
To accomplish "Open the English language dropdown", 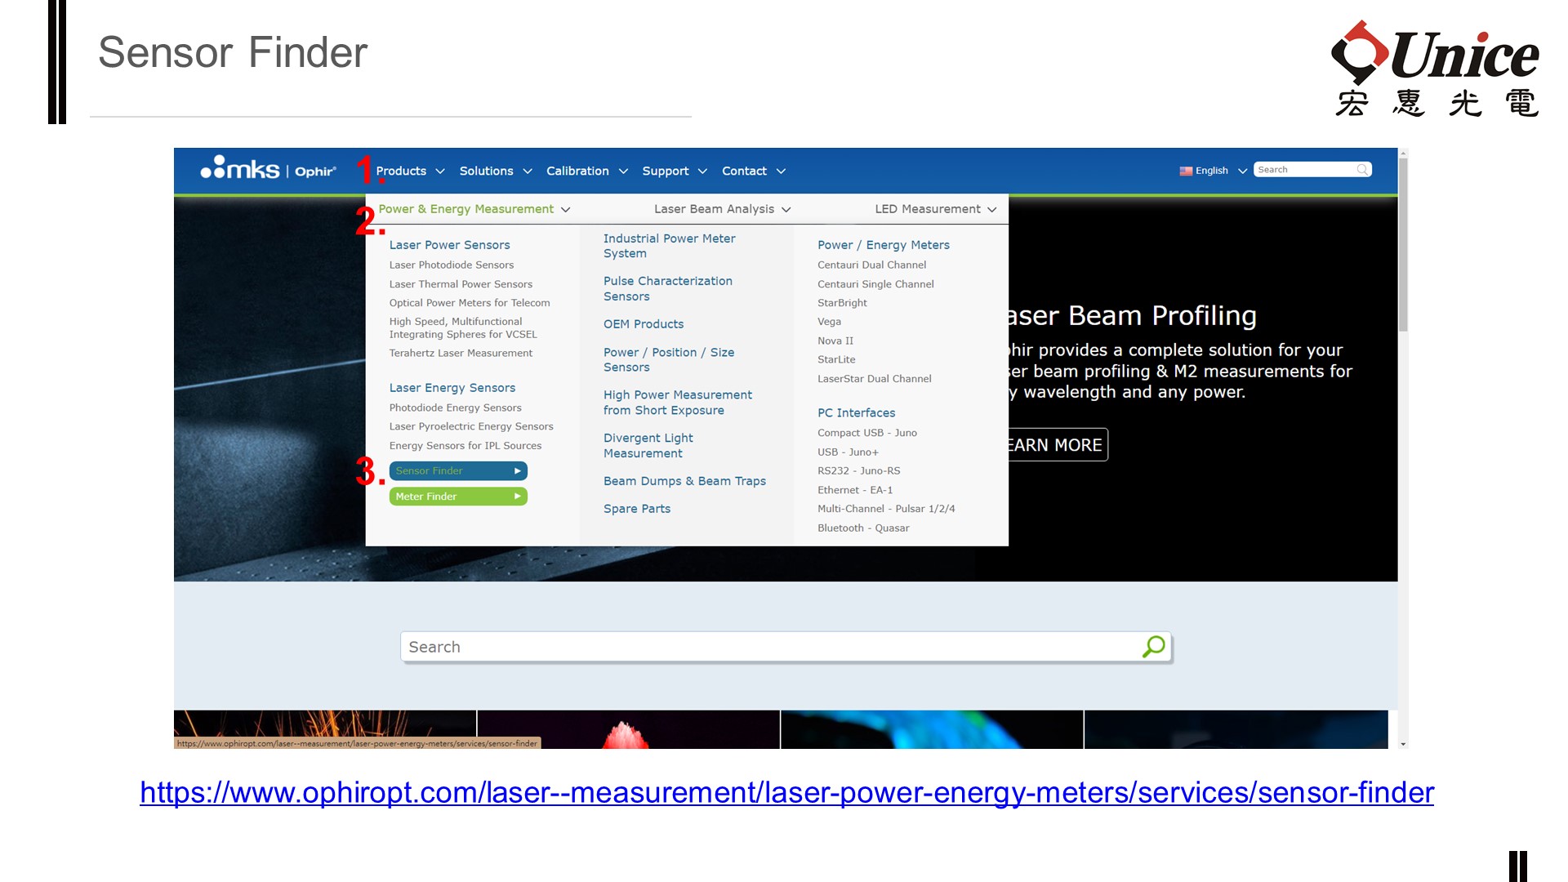I will (x=1214, y=171).
